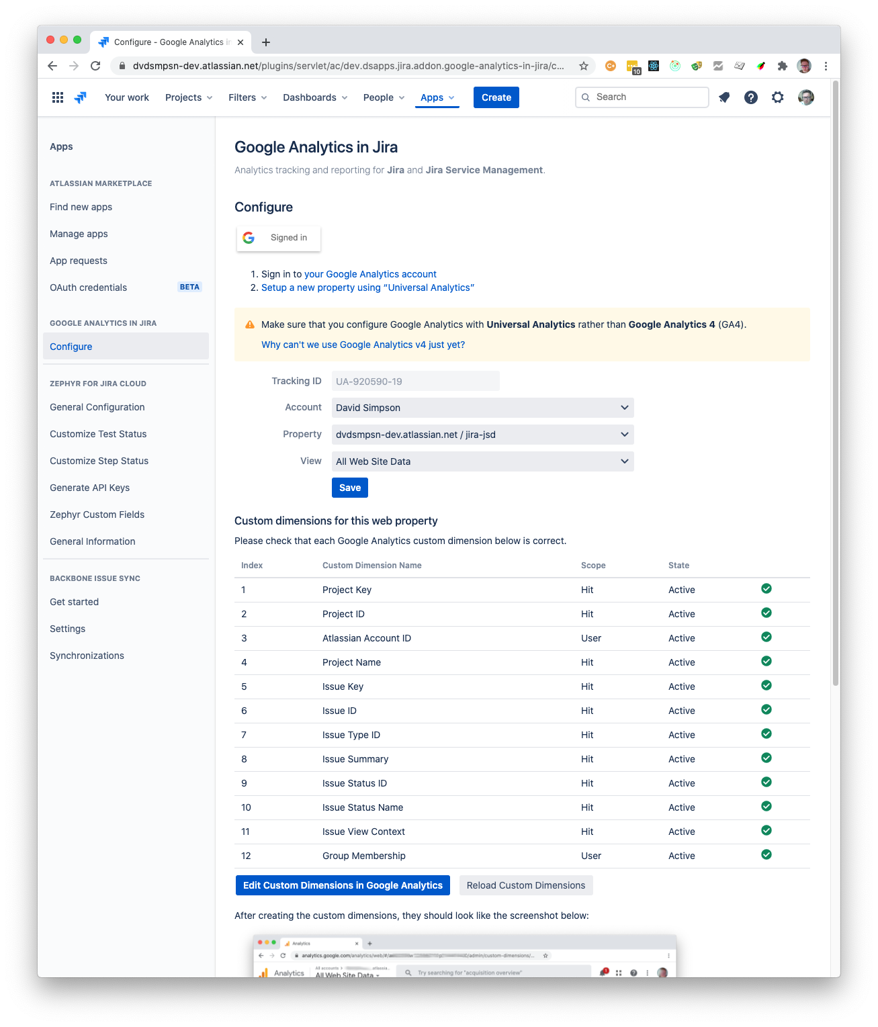Click Reload Custom Dimensions button
This screenshot has height=1027, width=878.
526,885
